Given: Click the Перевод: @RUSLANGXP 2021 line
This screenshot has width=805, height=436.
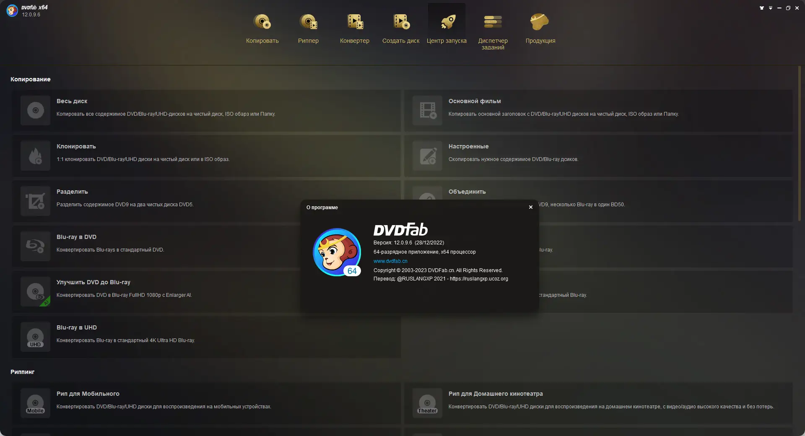Looking at the screenshot, I should (441, 279).
